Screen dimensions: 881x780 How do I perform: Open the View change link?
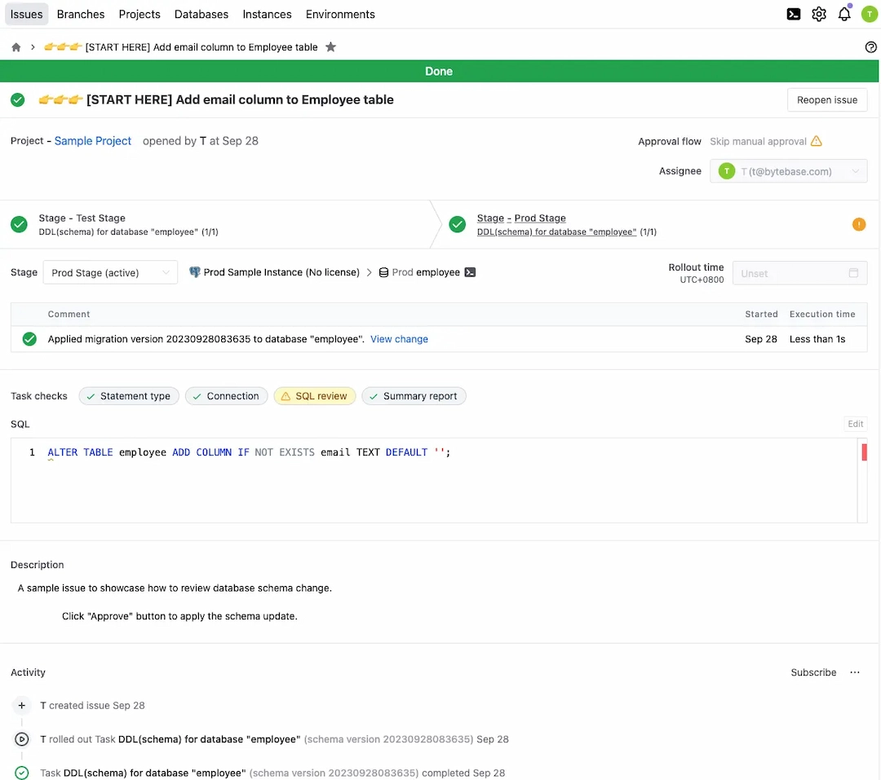point(399,339)
